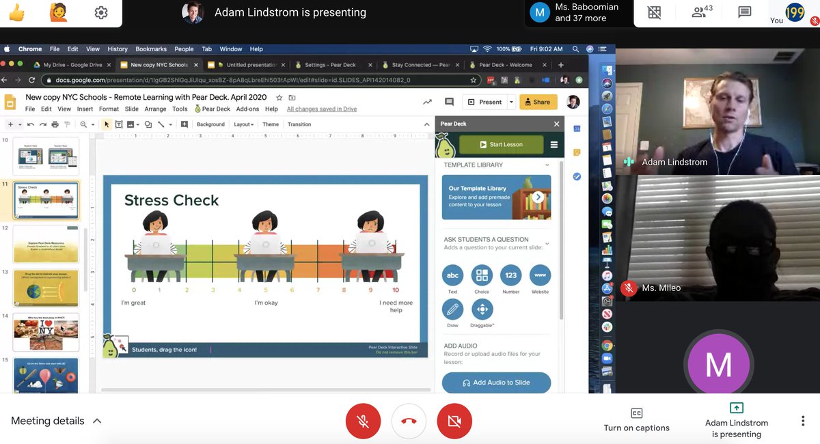The height and width of the screenshot is (444, 820).
Task: Click the yellow Share button
Action: click(x=538, y=102)
